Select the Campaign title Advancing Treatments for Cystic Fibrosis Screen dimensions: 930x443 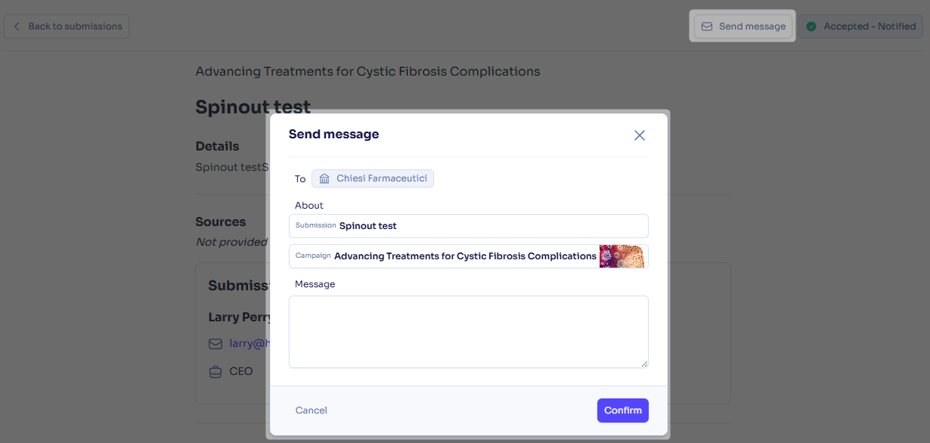[x=465, y=256]
